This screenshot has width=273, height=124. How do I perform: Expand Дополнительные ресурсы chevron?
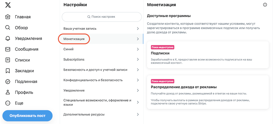[x=138, y=115]
